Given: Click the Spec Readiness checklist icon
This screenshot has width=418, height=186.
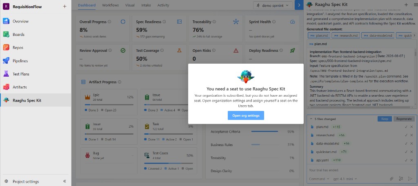Looking at the screenshot, I should 180,22.
